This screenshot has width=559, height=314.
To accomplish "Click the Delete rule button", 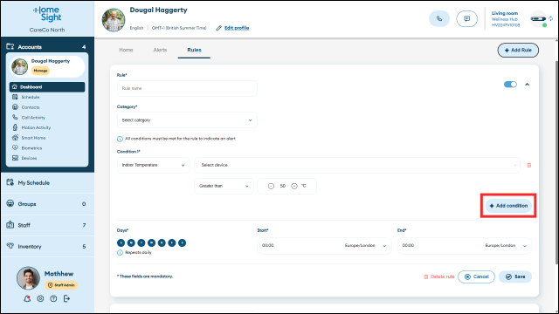I will [438, 276].
